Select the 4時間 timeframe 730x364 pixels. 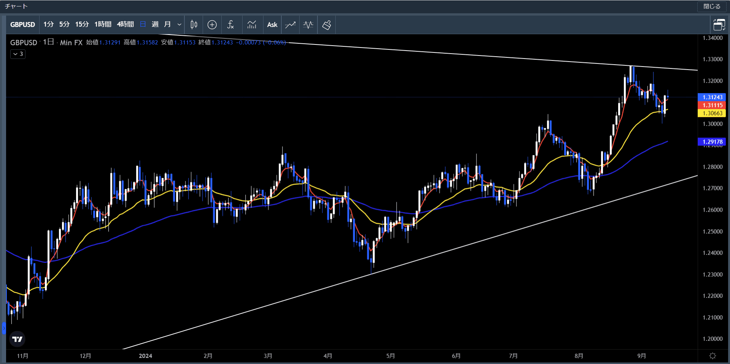[x=125, y=25]
